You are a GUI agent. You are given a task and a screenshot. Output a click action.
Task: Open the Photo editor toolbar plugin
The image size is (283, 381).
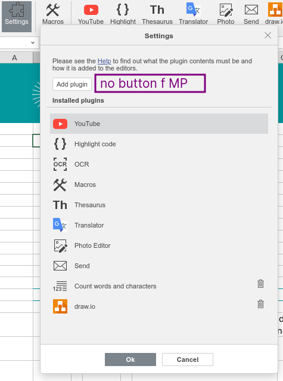tap(226, 14)
